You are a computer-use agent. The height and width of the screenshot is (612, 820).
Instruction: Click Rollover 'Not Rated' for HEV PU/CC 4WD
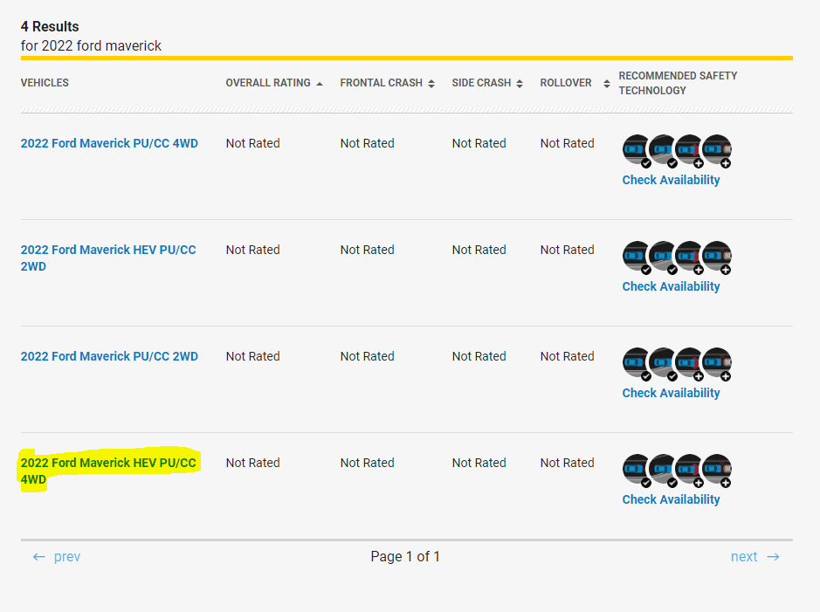click(568, 463)
